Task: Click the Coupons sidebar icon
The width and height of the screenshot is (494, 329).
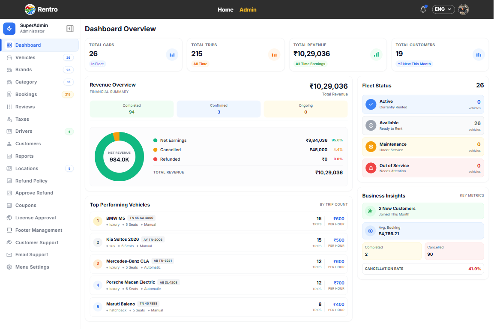Action: tap(9, 205)
